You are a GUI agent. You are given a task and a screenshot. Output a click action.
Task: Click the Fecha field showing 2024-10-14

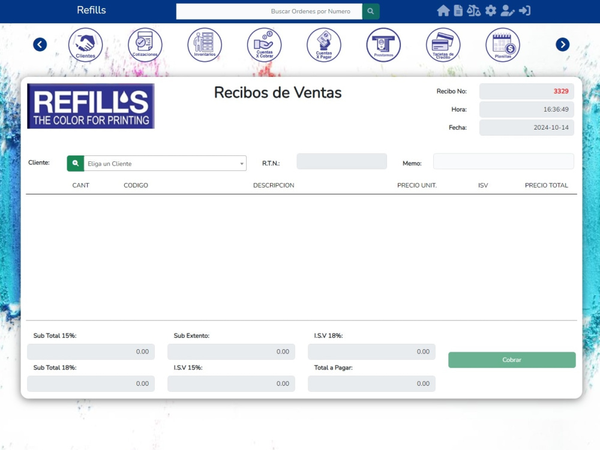pyautogui.click(x=527, y=127)
